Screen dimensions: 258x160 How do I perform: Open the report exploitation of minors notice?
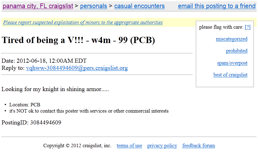coord(83,22)
